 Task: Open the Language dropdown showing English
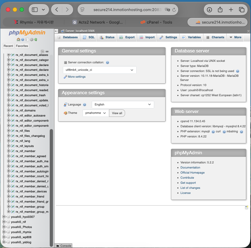tap(123, 105)
